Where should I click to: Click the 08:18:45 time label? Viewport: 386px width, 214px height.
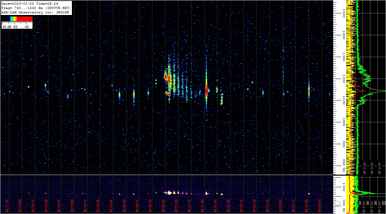point(59,206)
